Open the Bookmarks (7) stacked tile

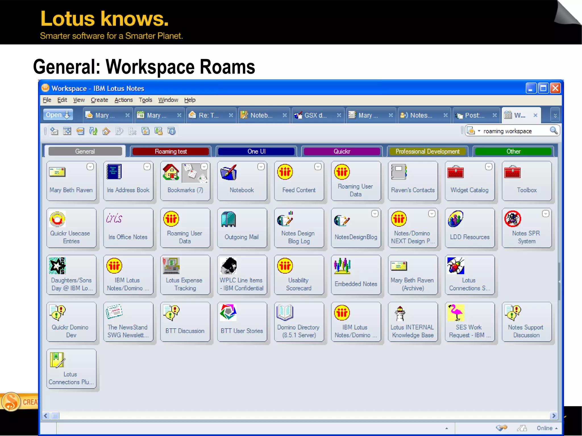coord(185,181)
